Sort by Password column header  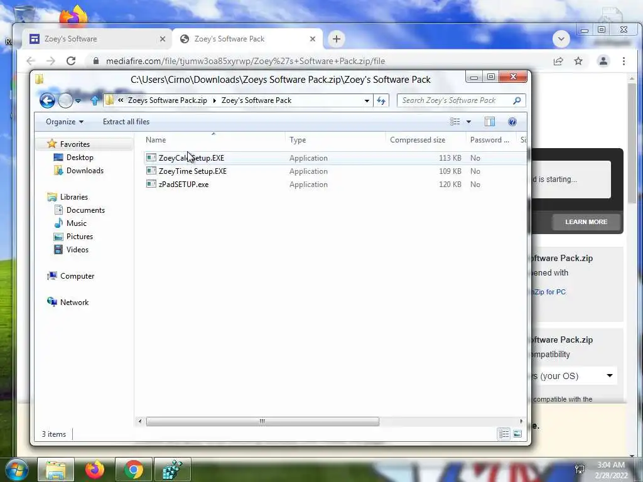[490, 140]
